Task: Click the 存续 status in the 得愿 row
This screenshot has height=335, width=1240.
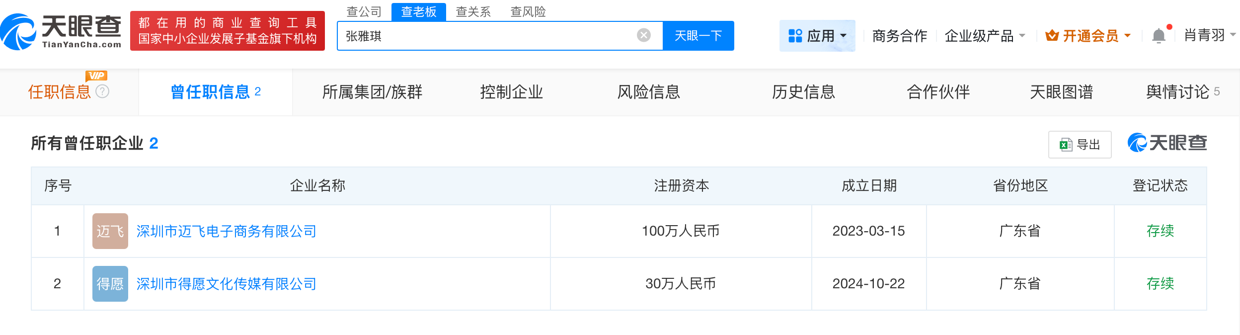Action: pyautogui.click(x=1161, y=284)
